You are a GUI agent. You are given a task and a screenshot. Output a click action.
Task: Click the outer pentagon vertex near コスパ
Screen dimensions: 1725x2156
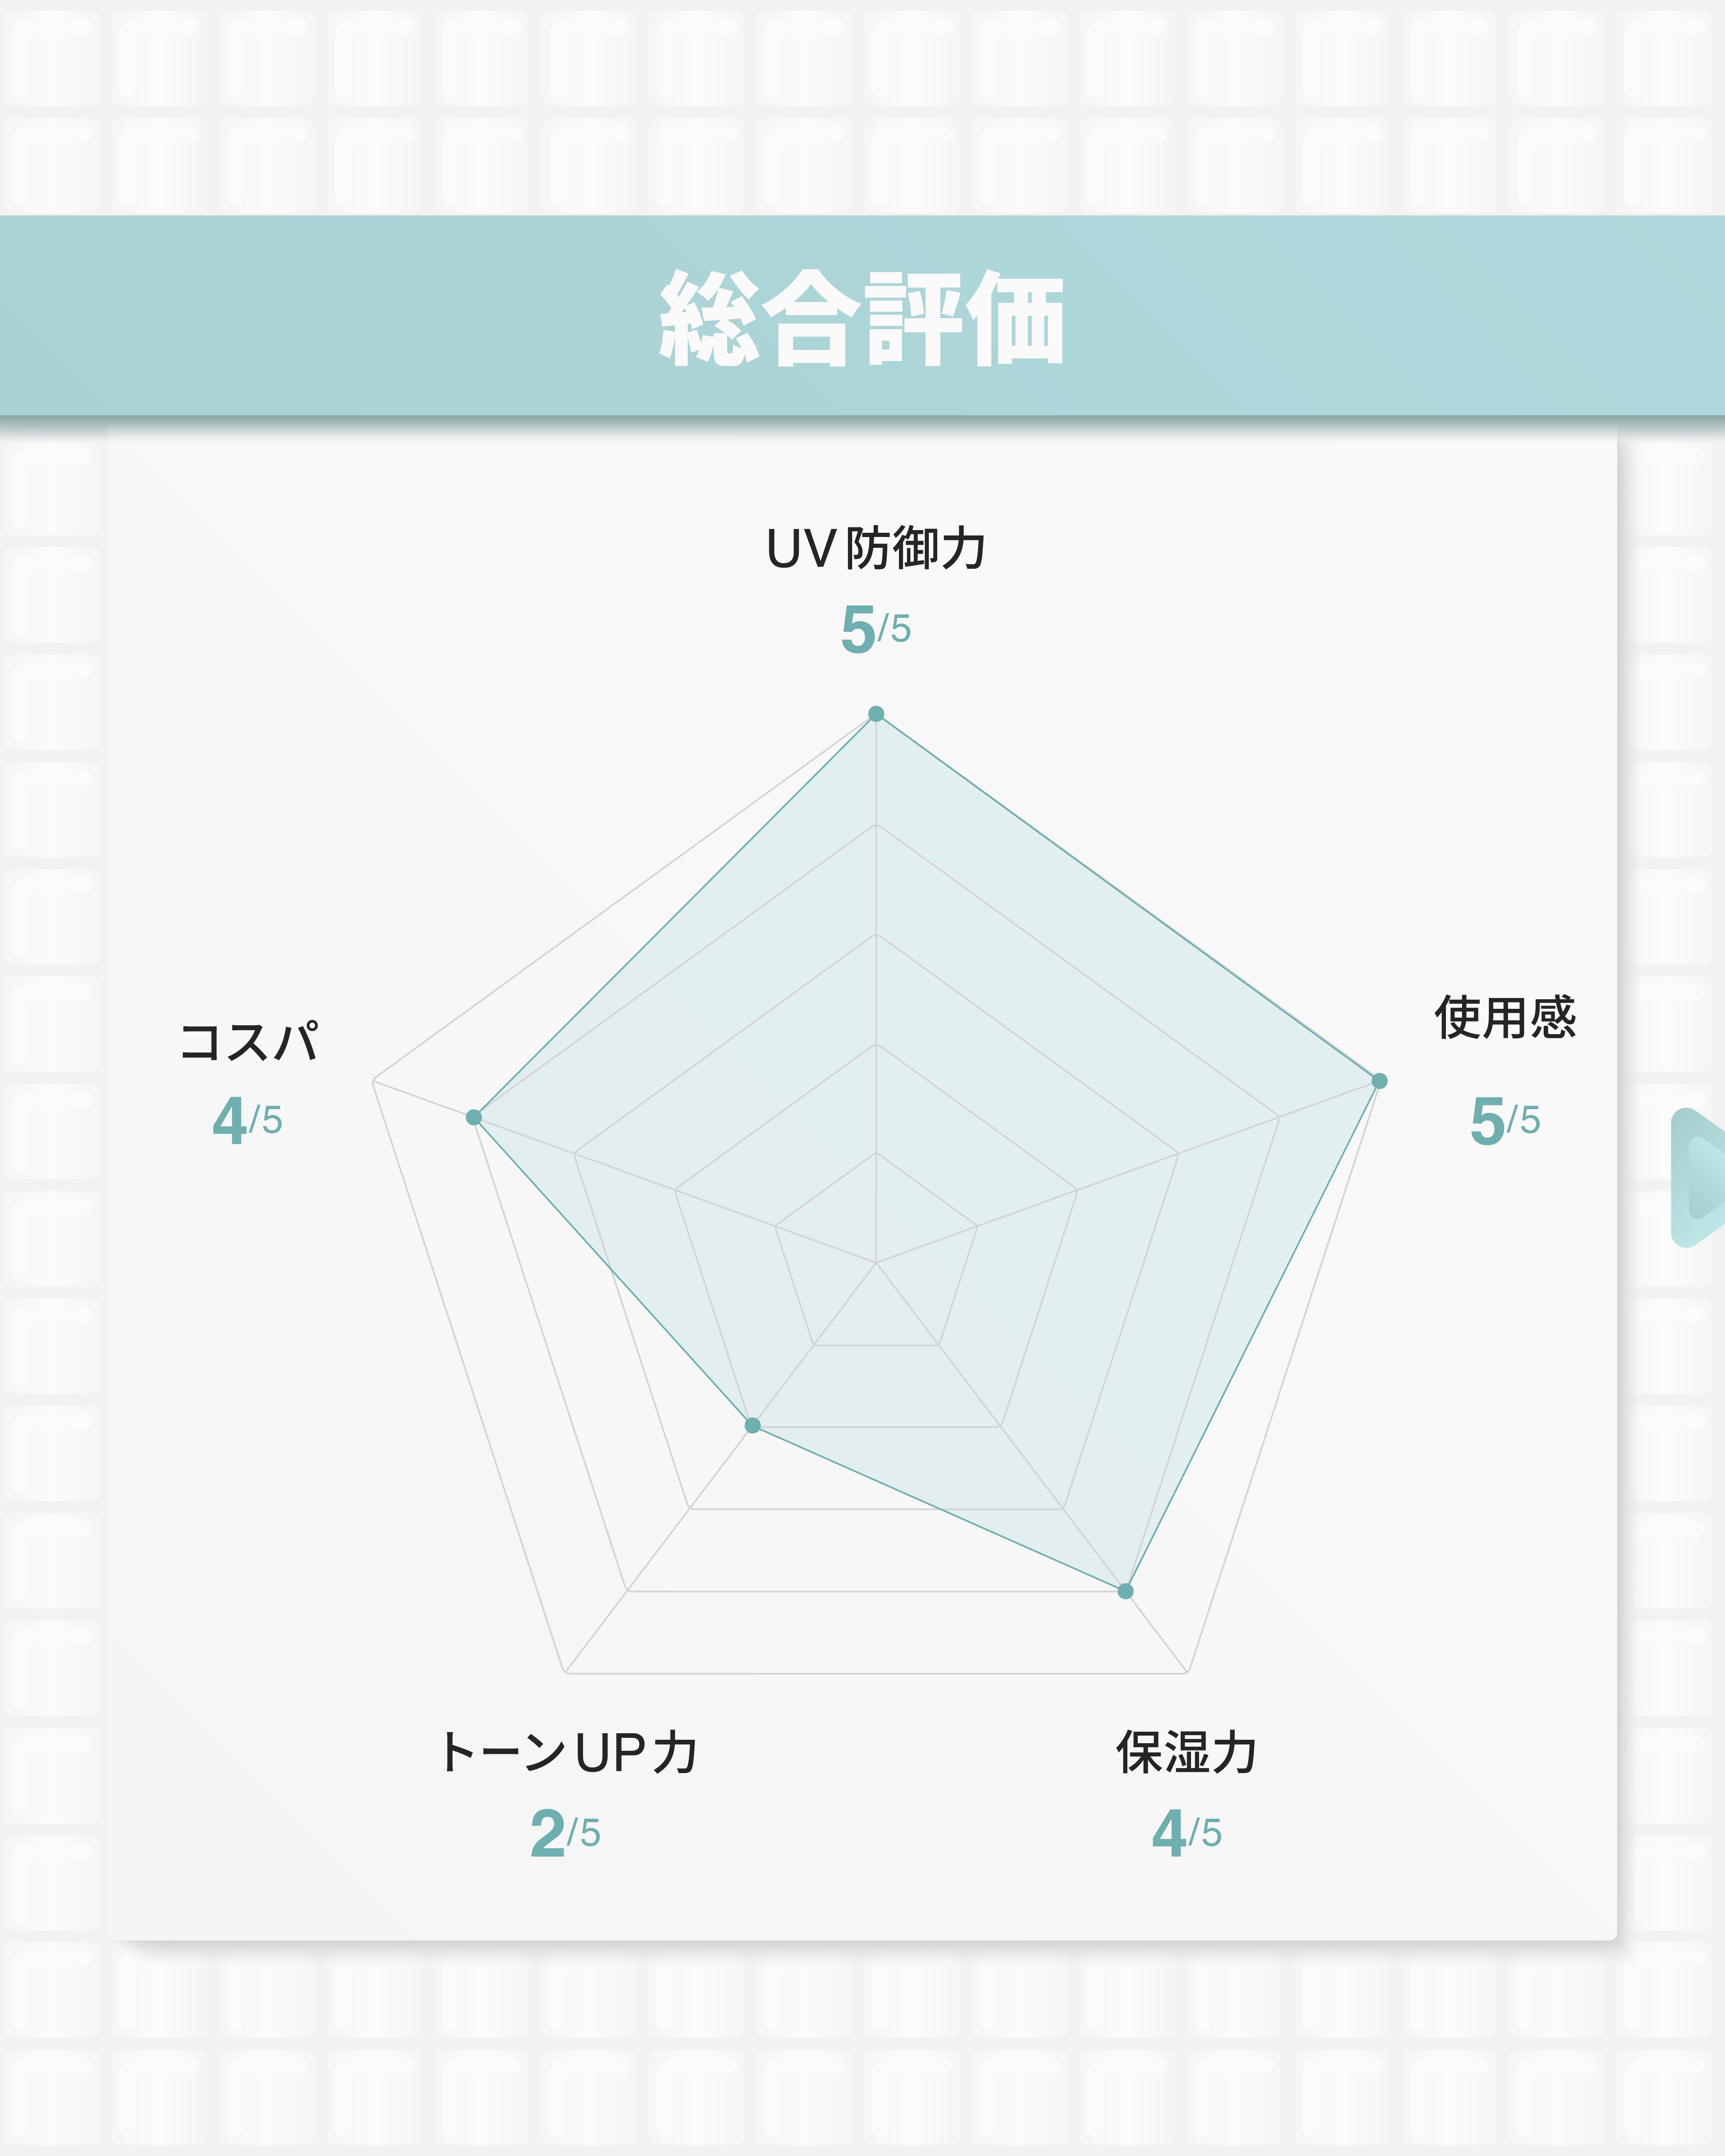coord(373,1081)
